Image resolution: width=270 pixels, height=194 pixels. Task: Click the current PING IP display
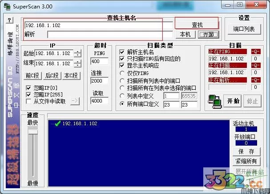[227, 59]
